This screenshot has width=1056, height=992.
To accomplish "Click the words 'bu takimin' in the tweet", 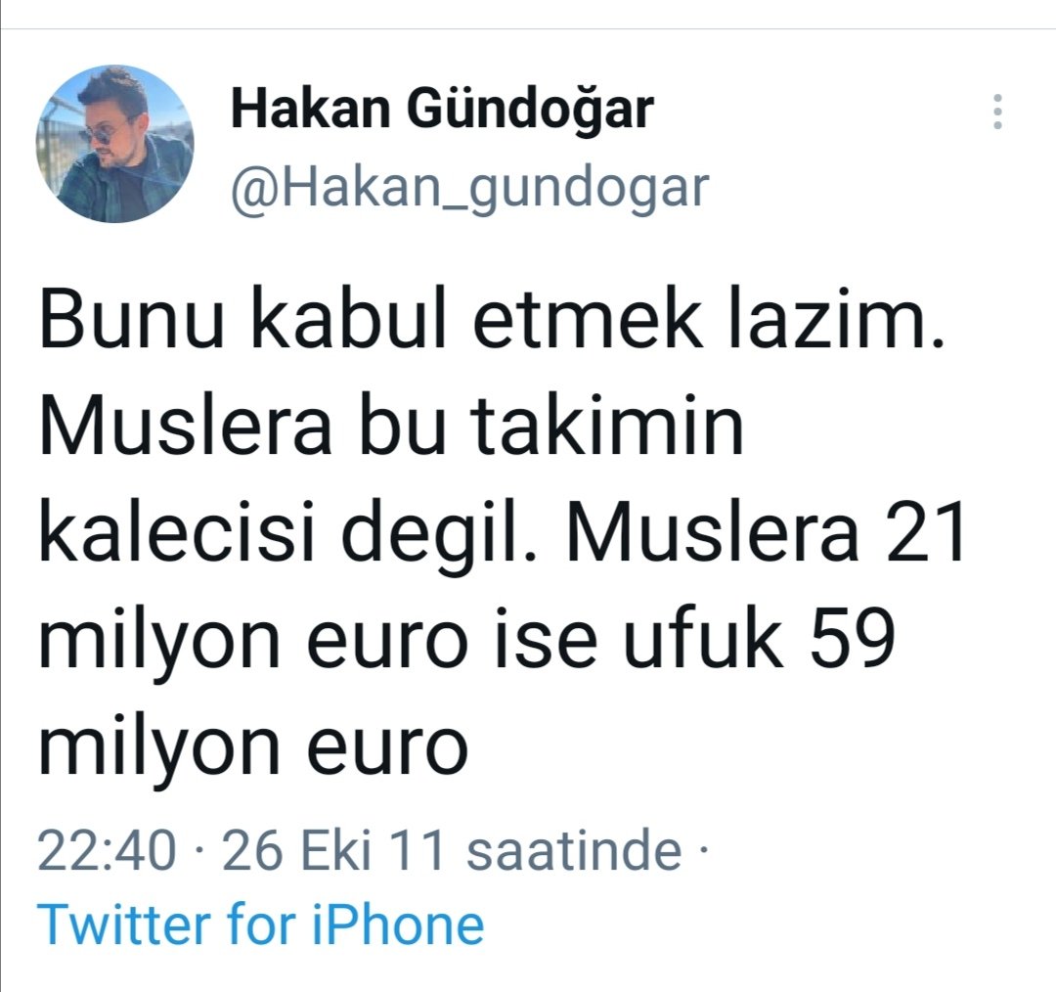I will click(550, 428).
